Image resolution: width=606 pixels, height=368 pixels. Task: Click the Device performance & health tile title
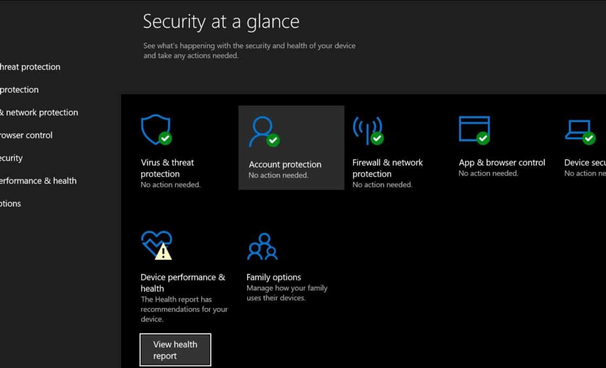pos(182,282)
